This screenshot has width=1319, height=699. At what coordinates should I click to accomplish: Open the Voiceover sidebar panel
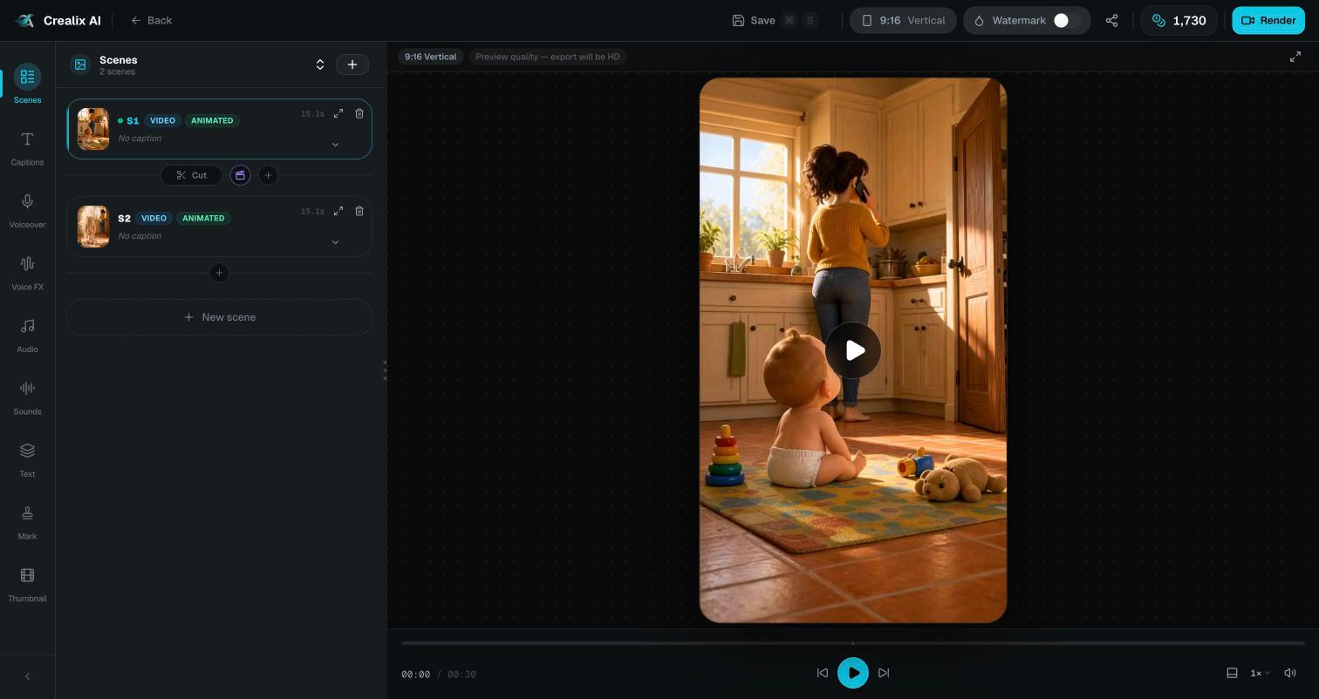(x=27, y=210)
